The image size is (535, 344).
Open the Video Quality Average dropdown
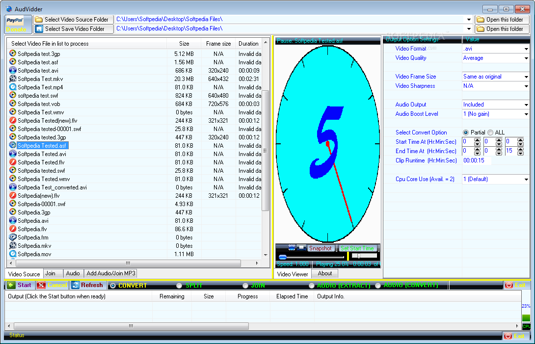pos(526,58)
